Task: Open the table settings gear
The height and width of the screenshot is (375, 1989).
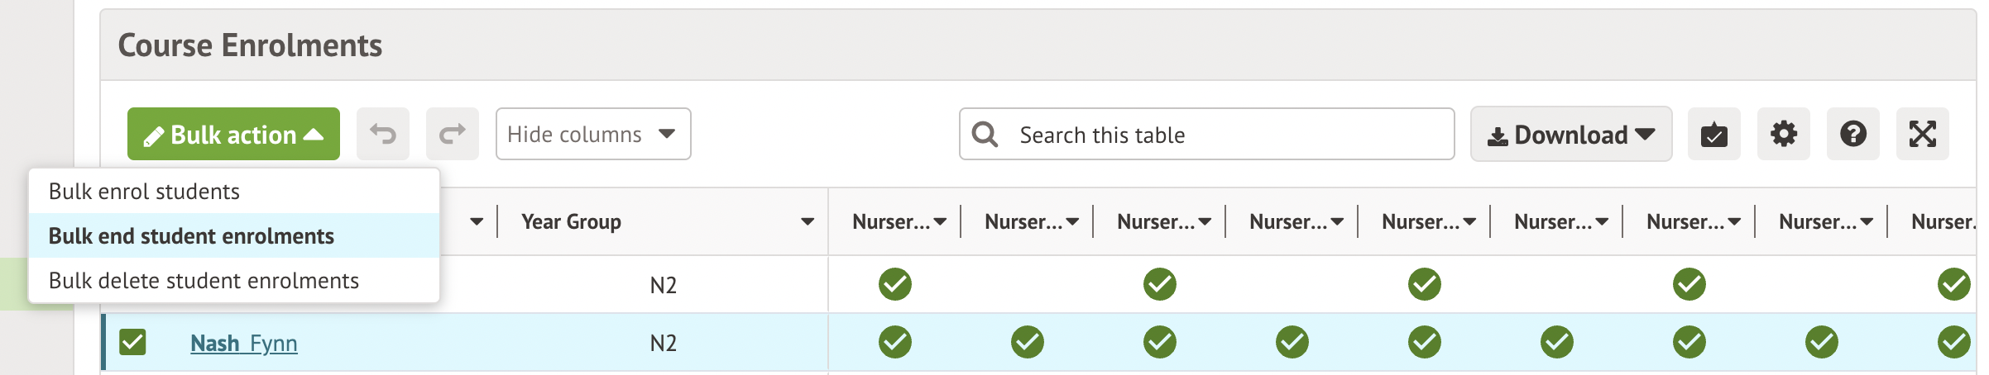Action: (x=1783, y=134)
